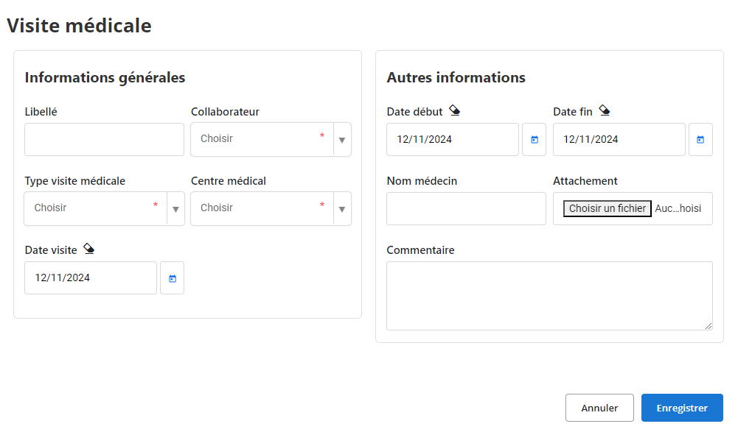Click the Visite médicale page title

coord(79,25)
